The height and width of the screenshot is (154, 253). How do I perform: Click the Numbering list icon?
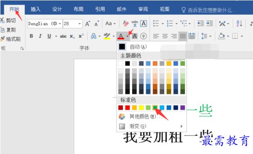170,24
